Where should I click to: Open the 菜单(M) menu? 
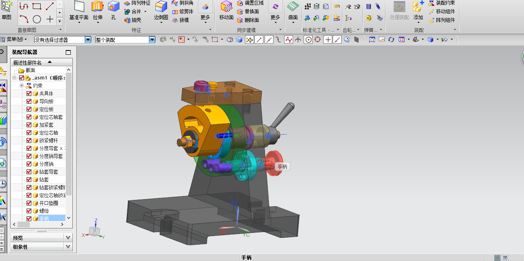pyautogui.click(x=14, y=40)
